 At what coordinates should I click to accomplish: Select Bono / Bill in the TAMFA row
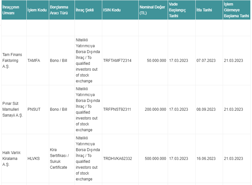[59, 61]
